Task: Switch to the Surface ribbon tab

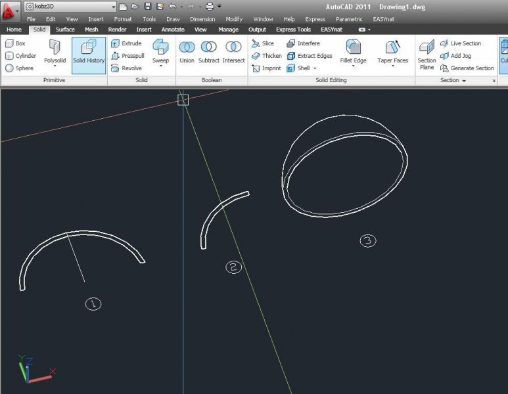Action: (x=65, y=30)
